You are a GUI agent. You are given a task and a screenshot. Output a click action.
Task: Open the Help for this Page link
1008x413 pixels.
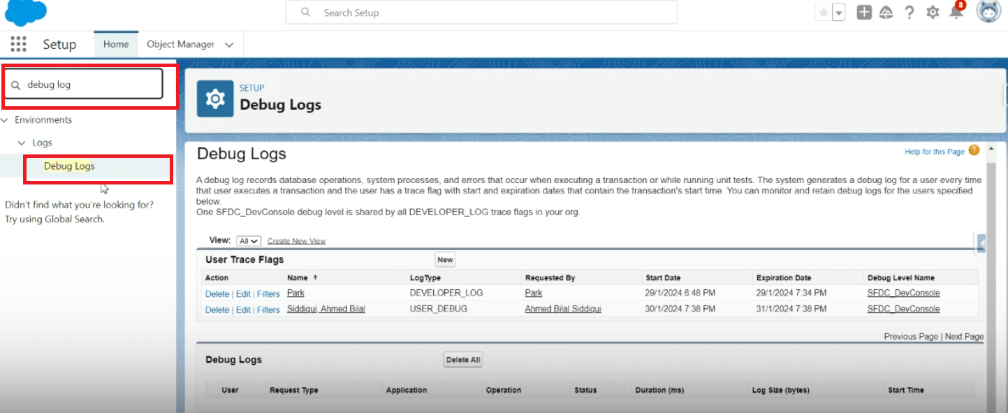(935, 152)
